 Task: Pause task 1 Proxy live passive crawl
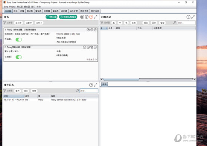tap(88, 30)
